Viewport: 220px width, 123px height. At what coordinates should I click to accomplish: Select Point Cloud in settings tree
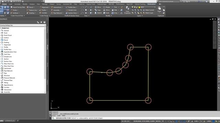8,35
